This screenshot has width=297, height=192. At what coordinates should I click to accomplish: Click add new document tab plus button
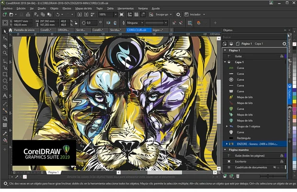[x=171, y=30]
